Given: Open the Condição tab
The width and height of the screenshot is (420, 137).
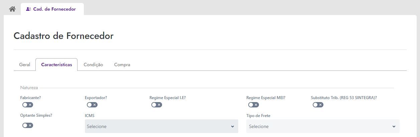Looking at the screenshot, I should point(93,65).
